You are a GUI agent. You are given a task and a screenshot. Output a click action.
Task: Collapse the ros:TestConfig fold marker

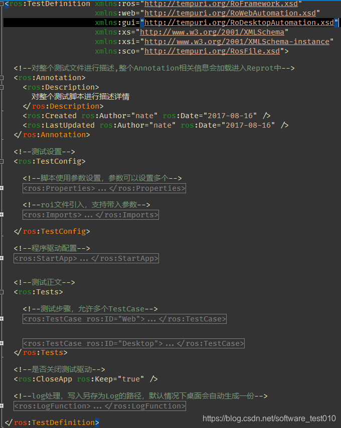click(x=2, y=162)
